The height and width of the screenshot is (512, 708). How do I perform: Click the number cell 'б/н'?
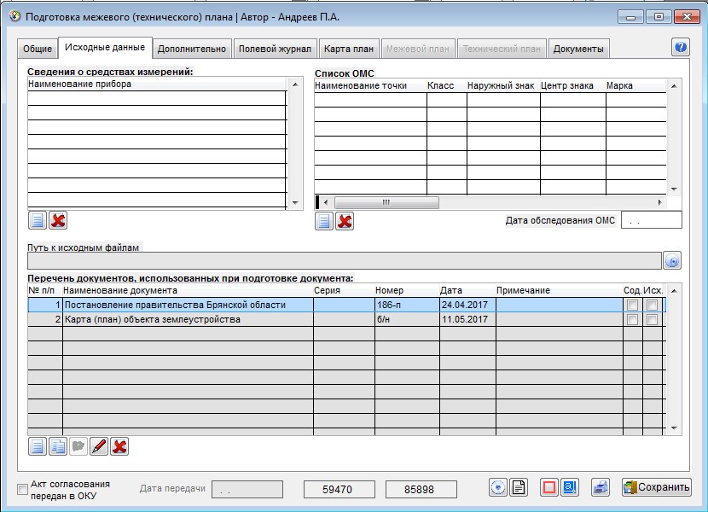(407, 319)
